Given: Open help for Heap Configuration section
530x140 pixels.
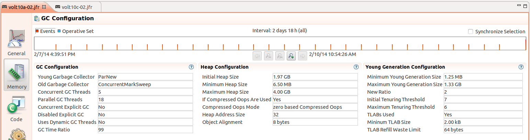Looking at the screenshot, I should pos(356,67).
